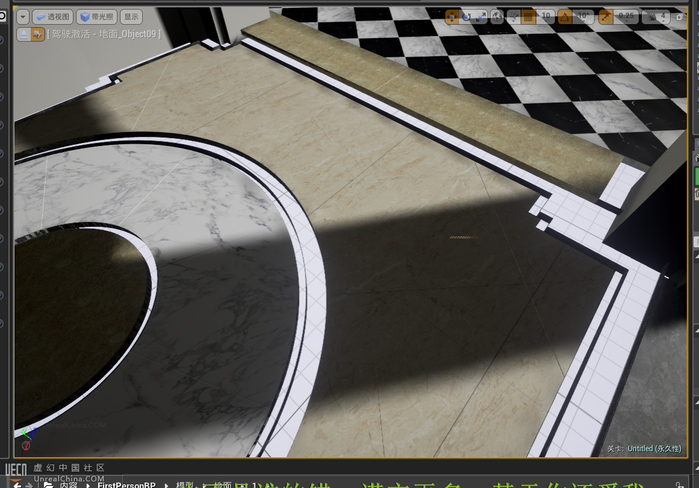
Task: Go forward in content browser history
Action: [29, 485]
